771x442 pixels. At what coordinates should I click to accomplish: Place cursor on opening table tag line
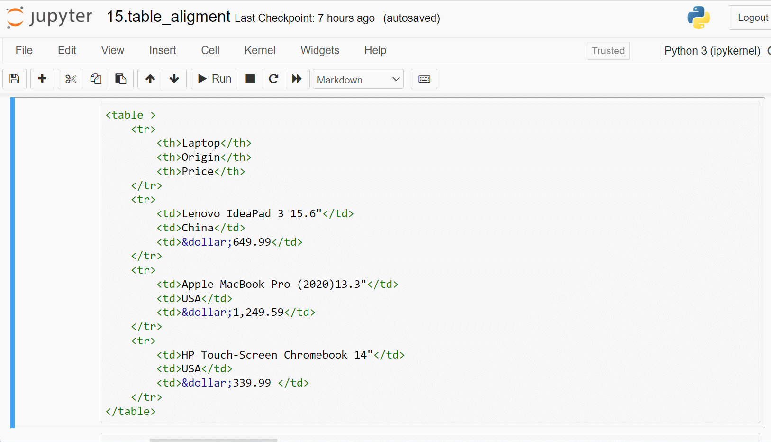point(131,115)
